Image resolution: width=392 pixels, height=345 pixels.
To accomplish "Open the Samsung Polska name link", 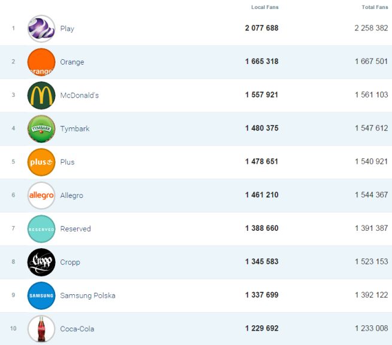I will click(87, 295).
